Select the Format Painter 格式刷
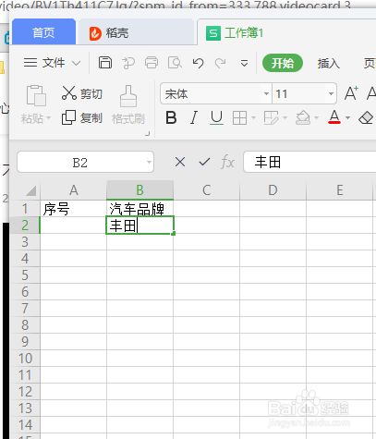The height and width of the screenshot is (439, 376). pyautogui.click(x=128, y=104)
